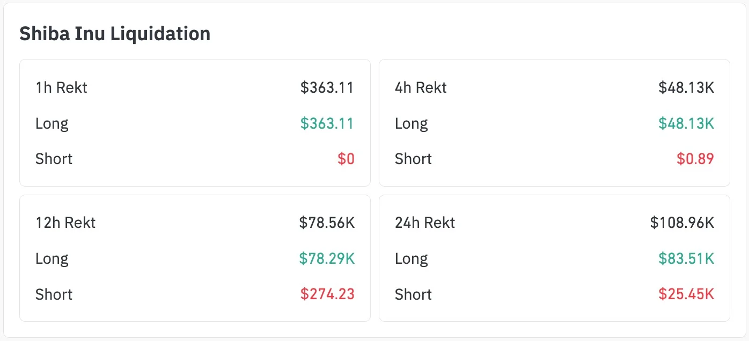Image resolution: width=749 pixels, height=341 pixels.
Task: Click the 24h Short value $25.45K
Action: click(x=686, y=294)
